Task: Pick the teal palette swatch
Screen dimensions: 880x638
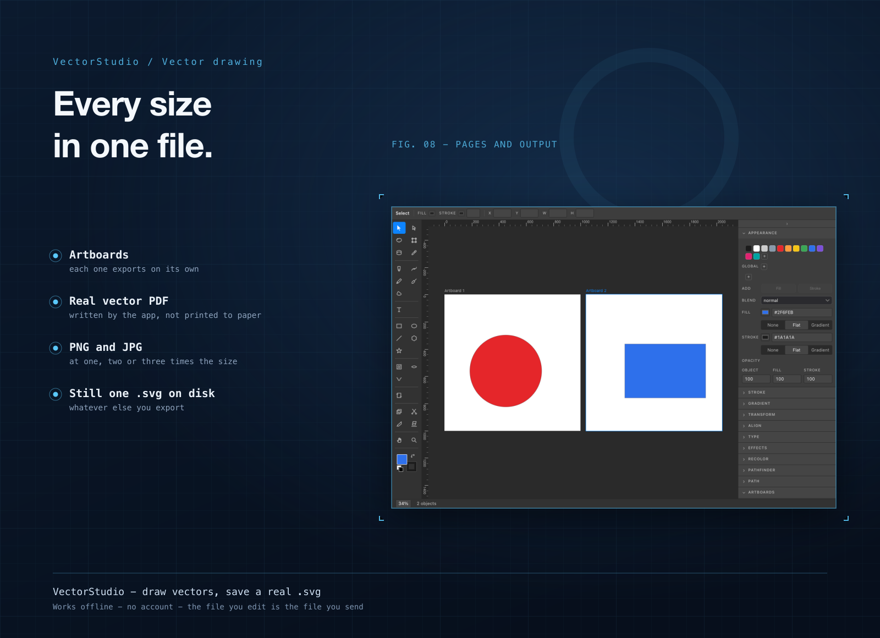Action: pos(756,256)
